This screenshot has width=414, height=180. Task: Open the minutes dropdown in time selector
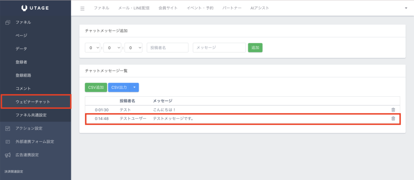pyautogui.click(x=112, y=48)
